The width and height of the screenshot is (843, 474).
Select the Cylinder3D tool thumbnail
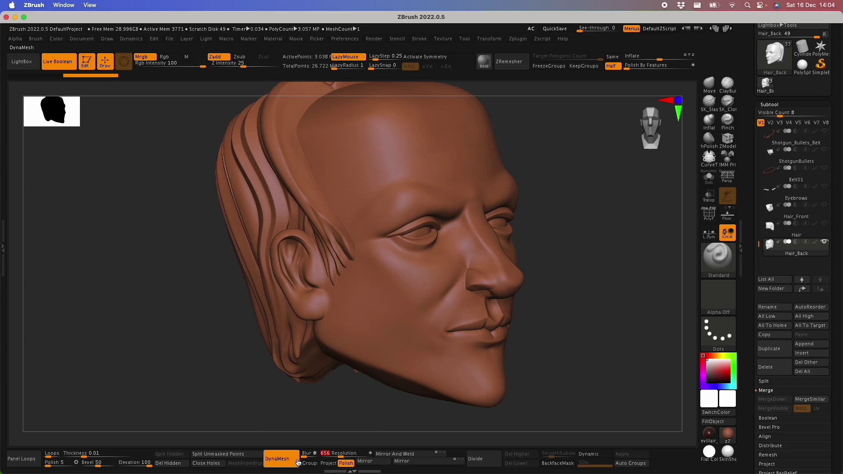pos(802,48)
